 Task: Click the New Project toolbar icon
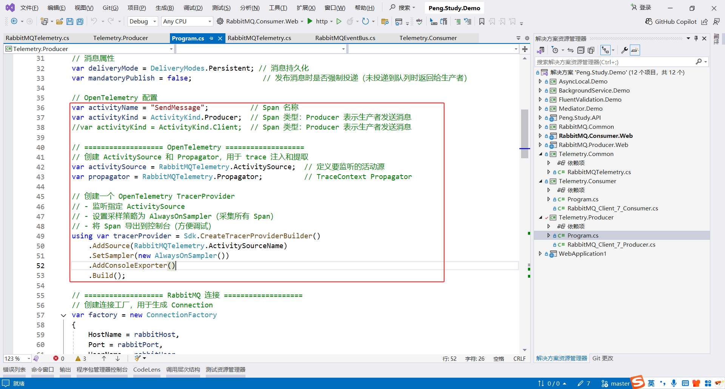pyautogui.click(x=44, y=22)
